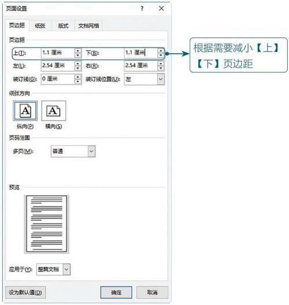Open the 纸张 tab
Screen dimensions: 289x305
(40, 25)
